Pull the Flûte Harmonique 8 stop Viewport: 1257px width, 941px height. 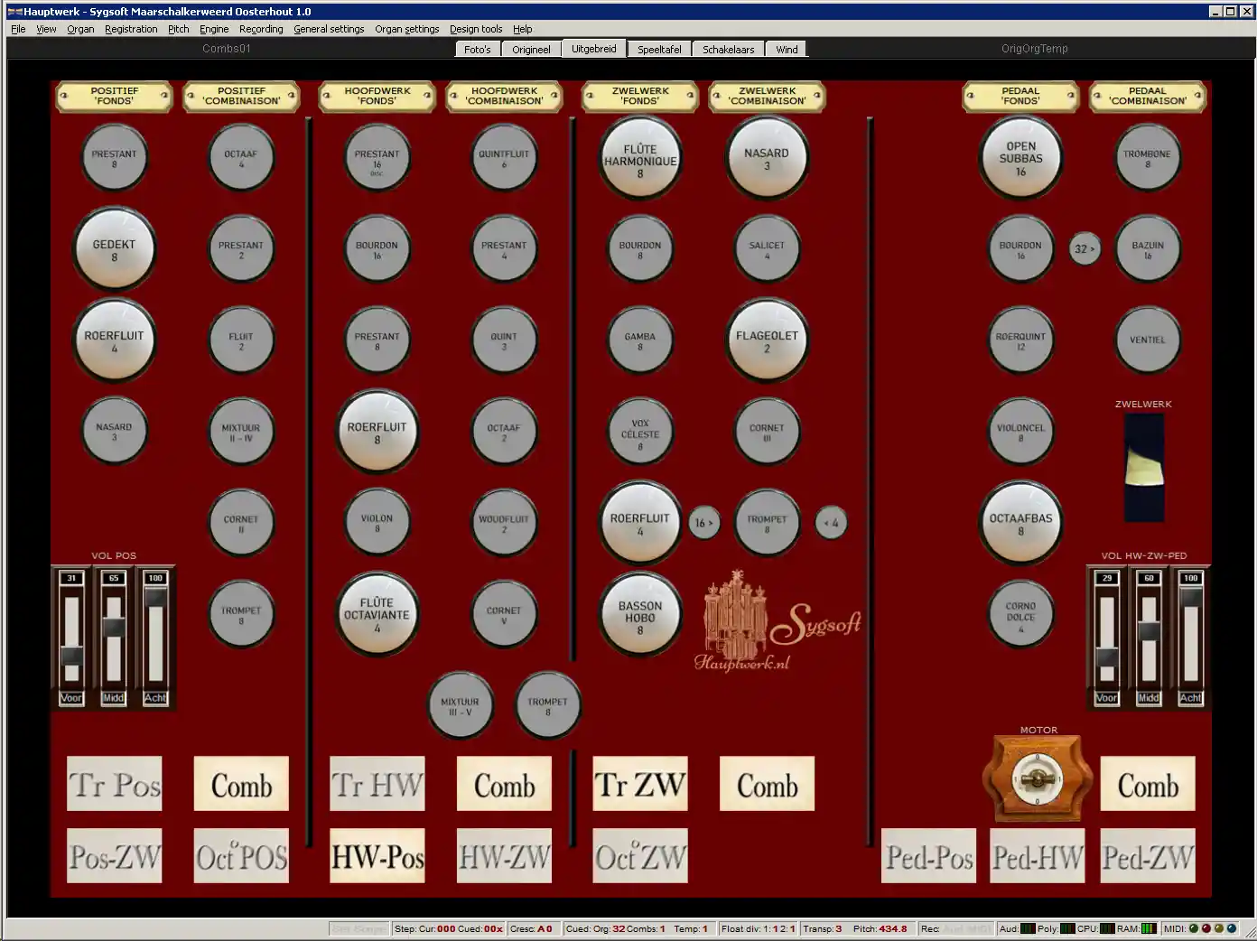pos(640,160)
